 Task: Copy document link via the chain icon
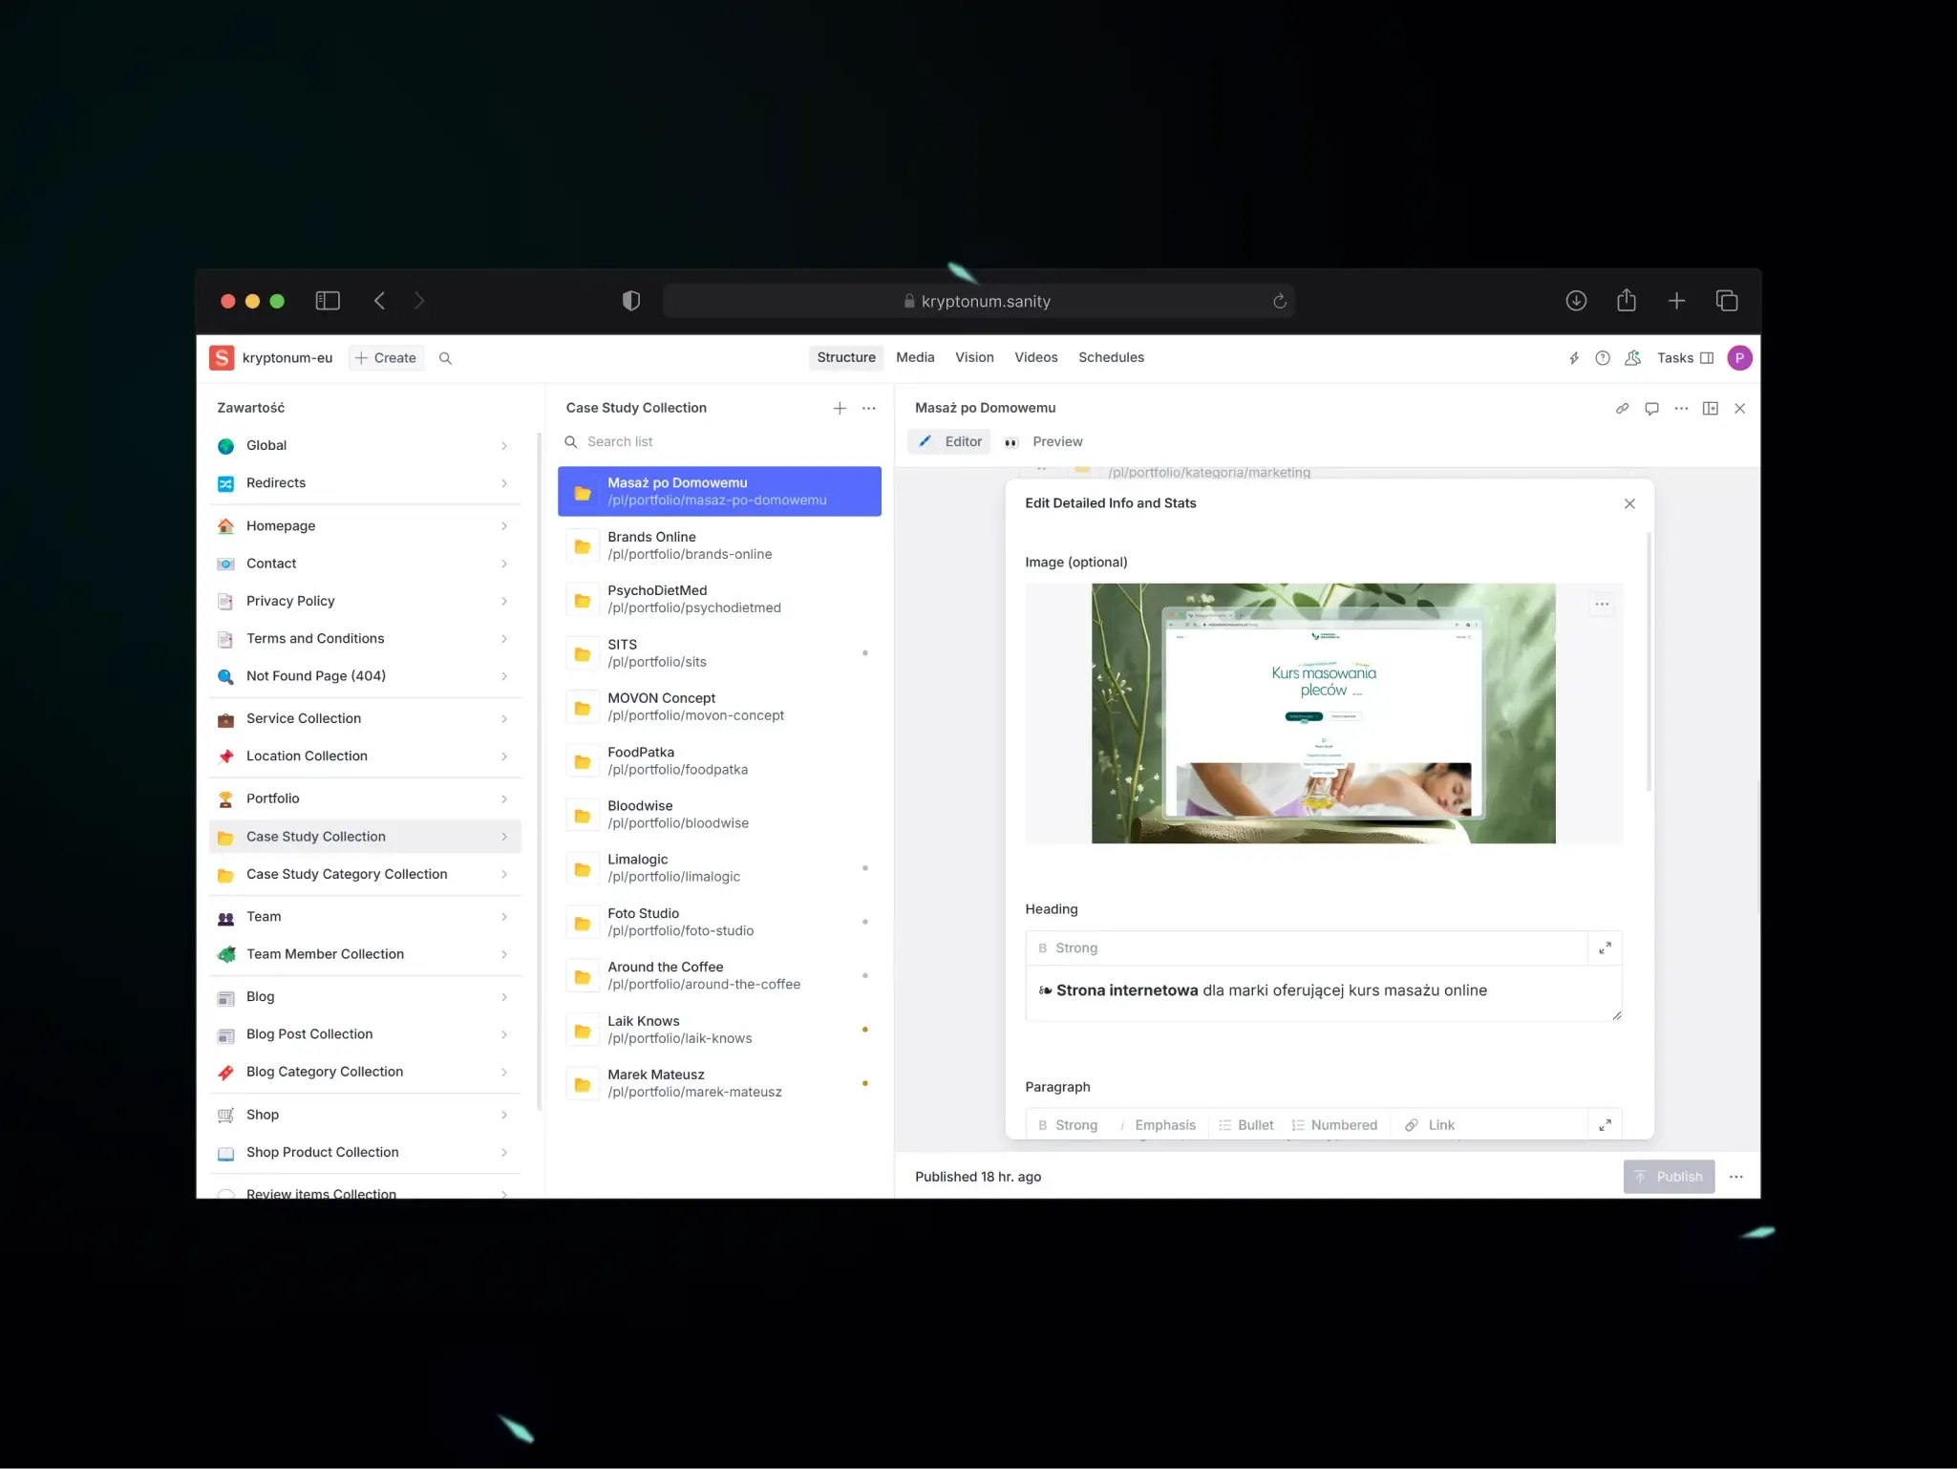point(1622,409)
